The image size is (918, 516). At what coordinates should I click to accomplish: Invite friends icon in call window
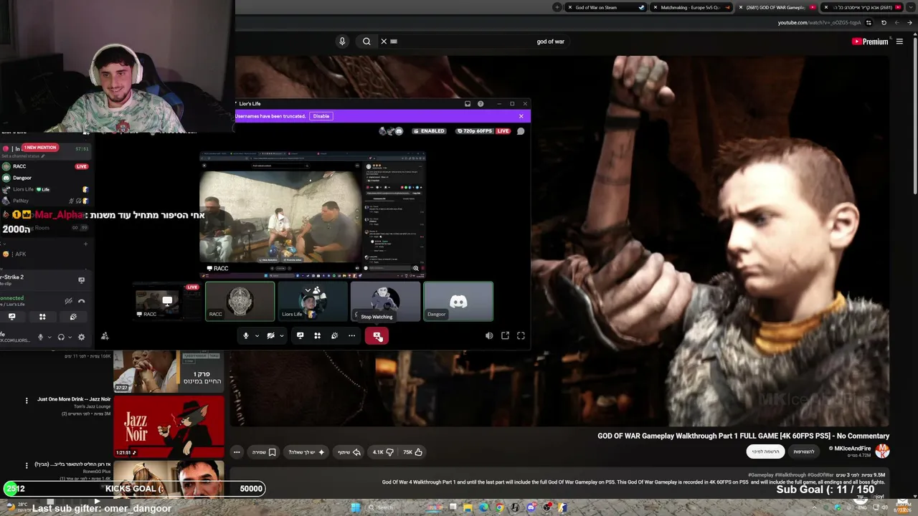pyautogui.click(x=105, y=335)
